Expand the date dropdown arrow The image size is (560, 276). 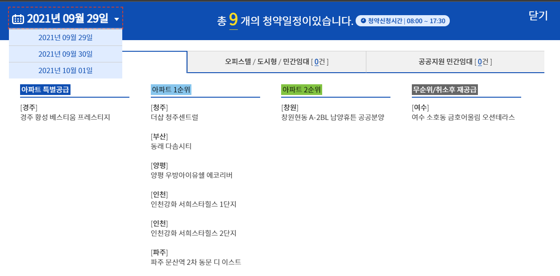coord(116,19)
